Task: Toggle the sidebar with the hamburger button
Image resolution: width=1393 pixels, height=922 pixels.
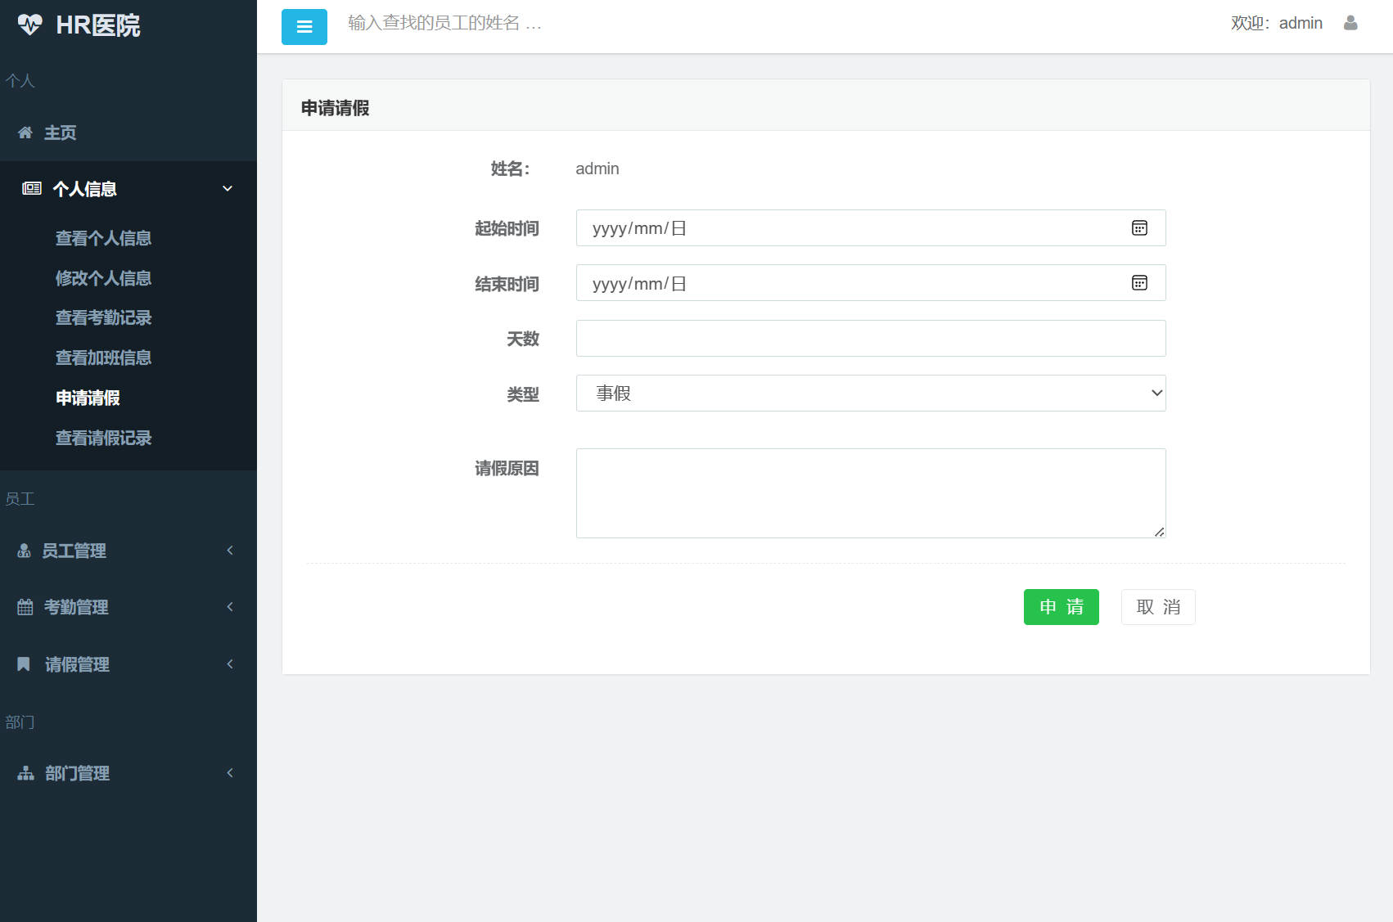Action: point(304,27)
